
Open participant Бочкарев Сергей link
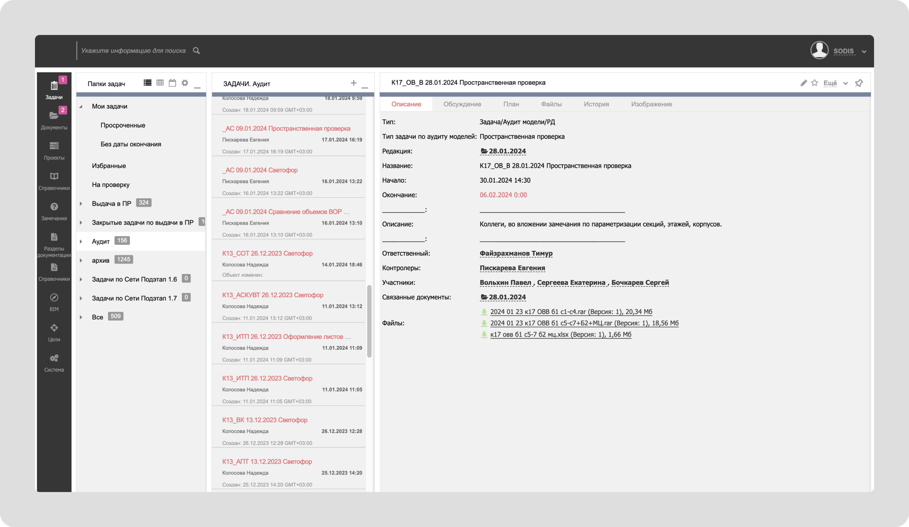640,283
